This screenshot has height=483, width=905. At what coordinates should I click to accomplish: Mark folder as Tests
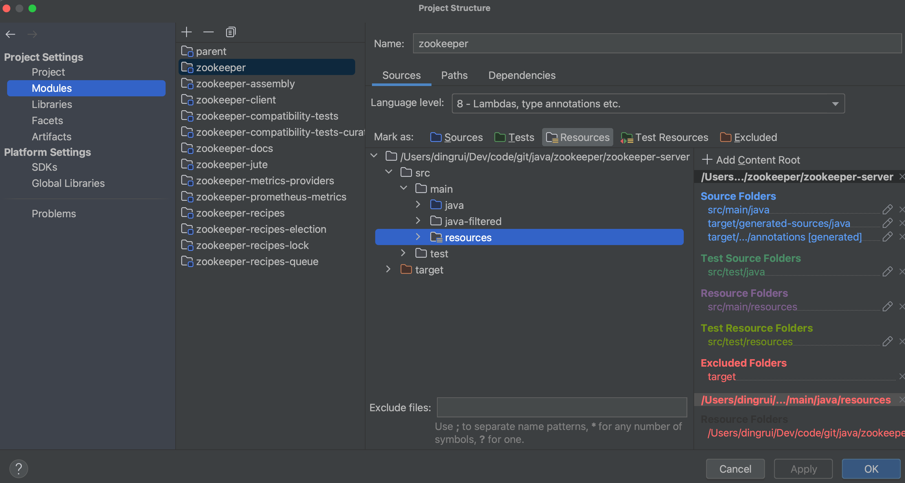pos(514,137)
